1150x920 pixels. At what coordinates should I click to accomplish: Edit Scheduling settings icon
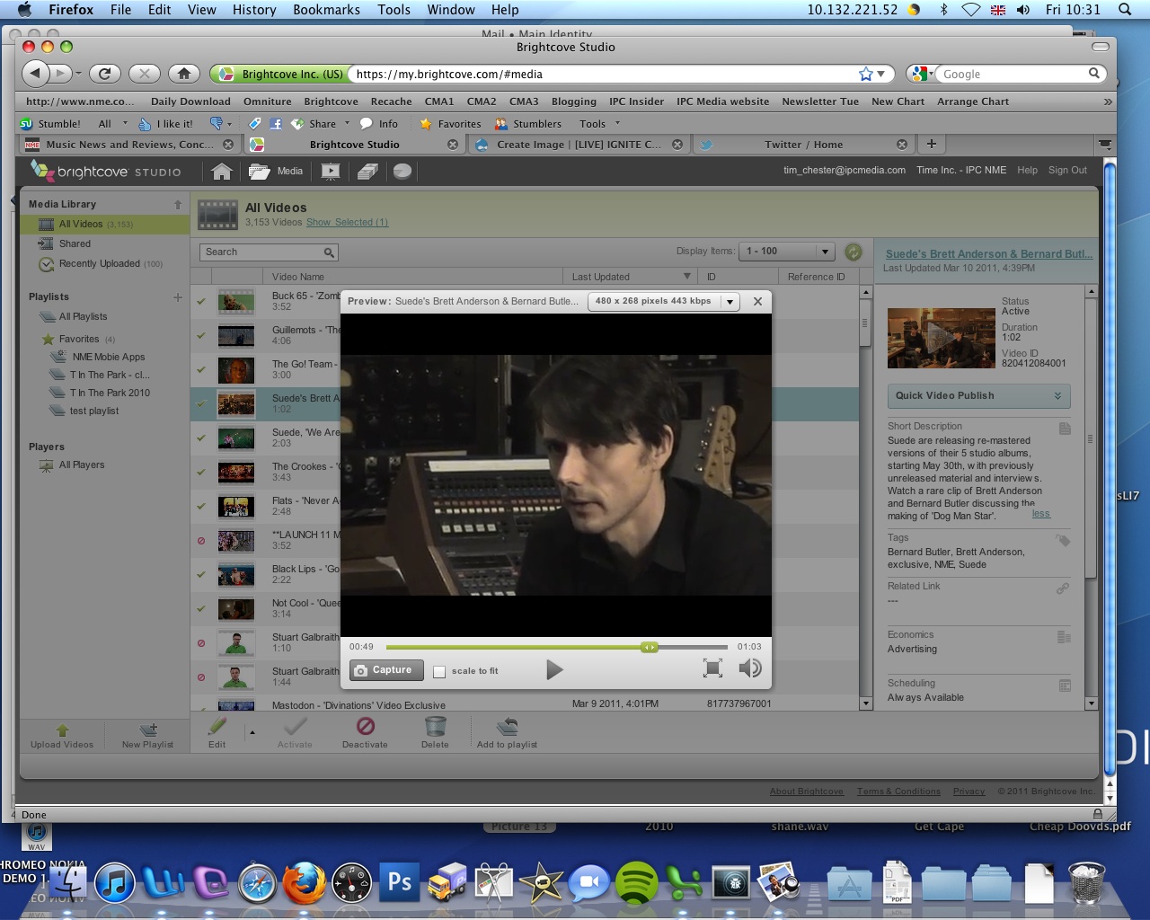1065,686
